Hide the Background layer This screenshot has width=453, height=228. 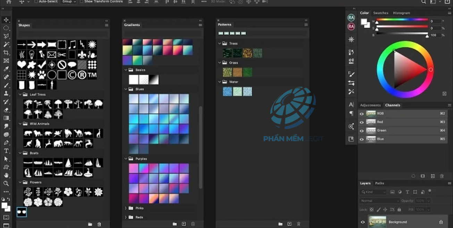[x=363, y=222]
